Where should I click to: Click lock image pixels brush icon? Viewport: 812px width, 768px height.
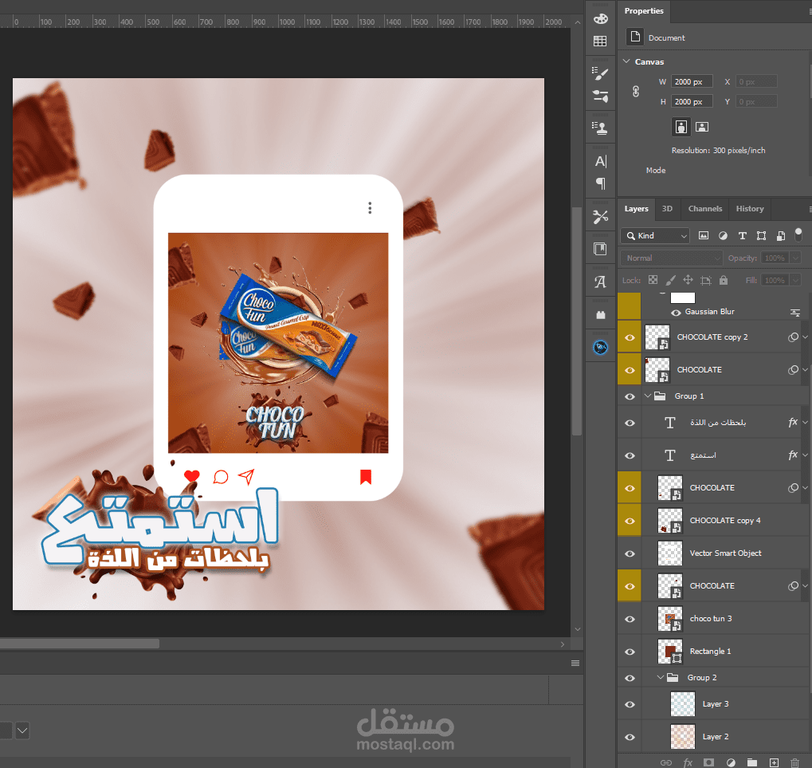[671, 281]
